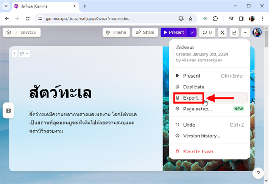
Task: Bookmark this page with the star
Action: click(191, 18)
